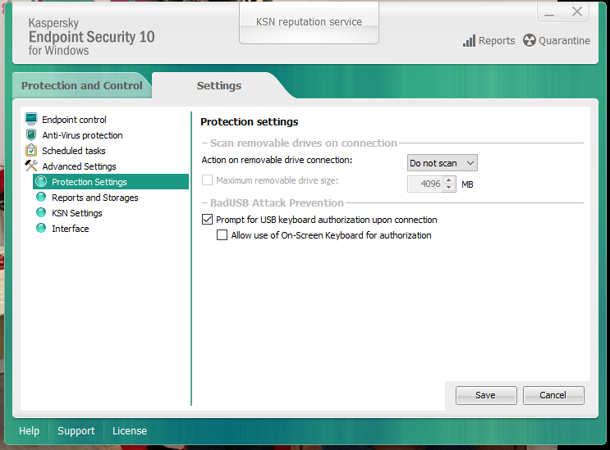Click the 4096 MB size field
The width and height of the screenshot is (610, 450).
(x=425, y=184)
